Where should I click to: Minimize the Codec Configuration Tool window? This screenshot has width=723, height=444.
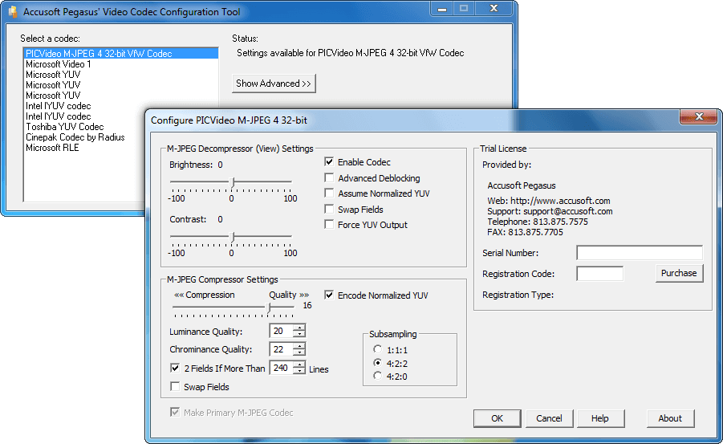click(442, 8)
